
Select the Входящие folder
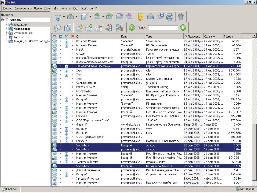(x=20, y=24)
